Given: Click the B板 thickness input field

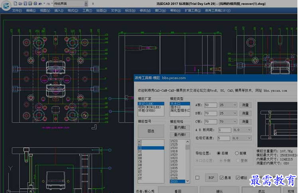Looking at the screenshot, I should point(211,113).
